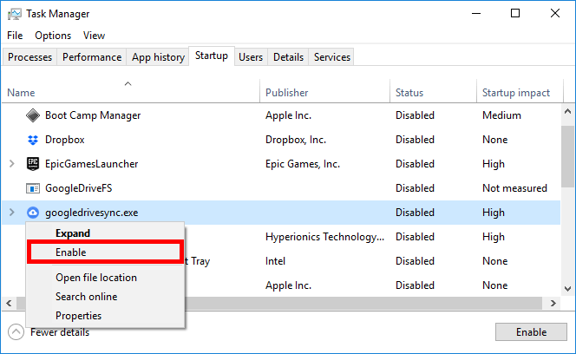Choose Enable in the context menu
This screenshot has height=354, width=576.
click(x=105, y=252)
